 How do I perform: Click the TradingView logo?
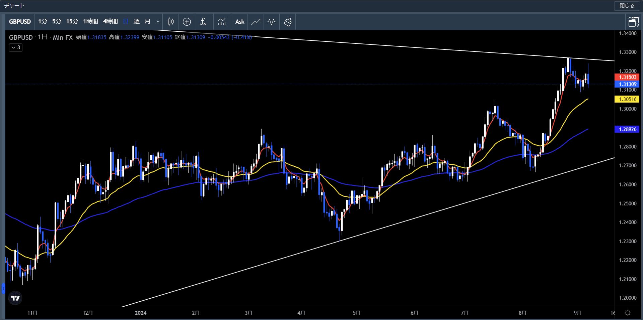click(x=15, y=298)
